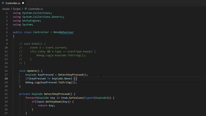Click commented 'Debug.Log(e.keyCode.ToString());' line
Screen dimensions: 206x116
click(x=61, y=55)
